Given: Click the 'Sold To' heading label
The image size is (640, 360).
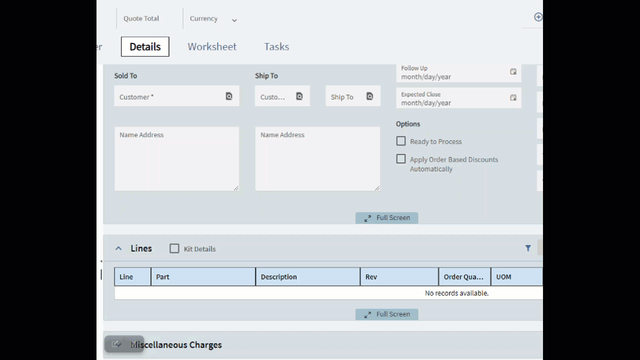Looking at the screenshot, I should point(125,75).
